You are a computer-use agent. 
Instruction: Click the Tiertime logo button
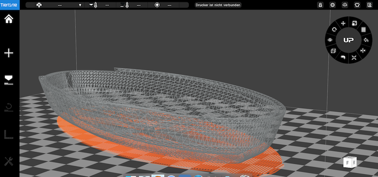coord(9,5)
